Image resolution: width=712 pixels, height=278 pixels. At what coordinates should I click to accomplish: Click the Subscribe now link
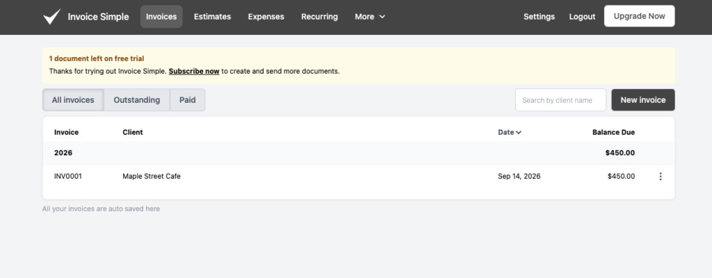pyautogui.click(x=194, y=72)
